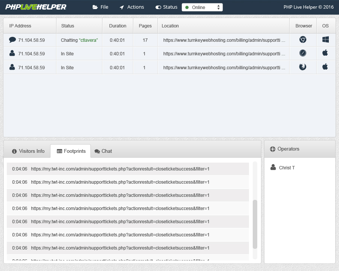Open the File menu
The height and width of the screenshot is (271, 339).
100,7
